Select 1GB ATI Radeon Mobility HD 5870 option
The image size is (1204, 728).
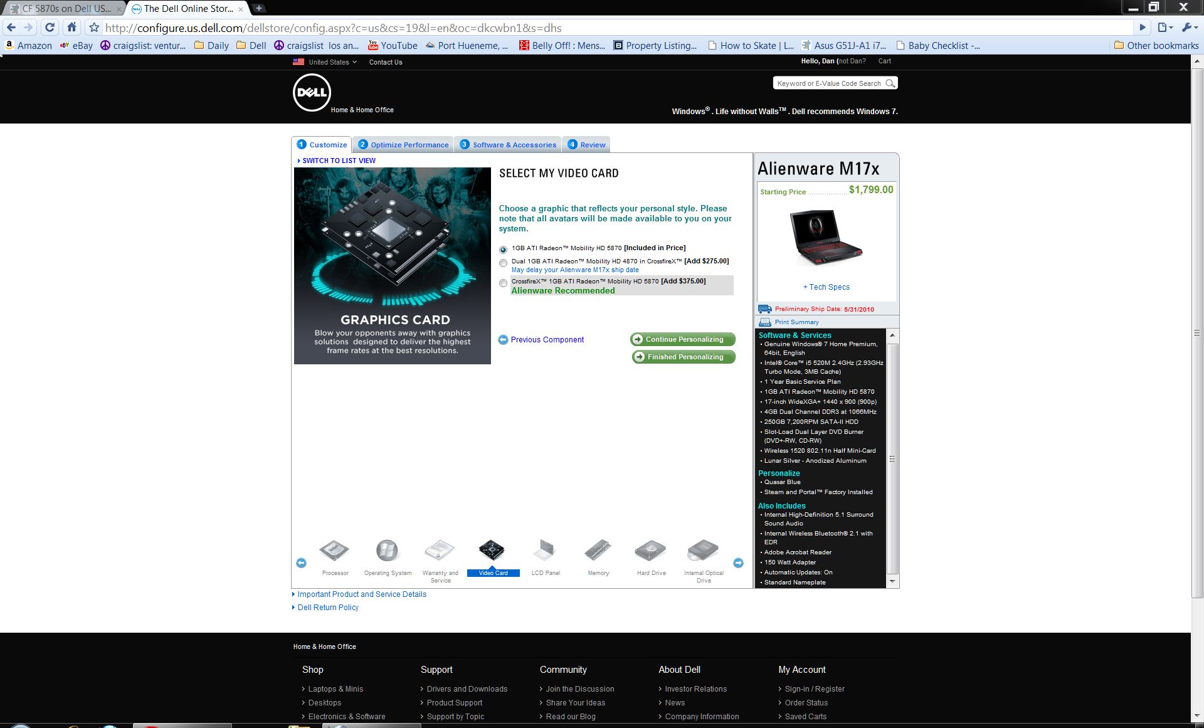tap(503, 250)
